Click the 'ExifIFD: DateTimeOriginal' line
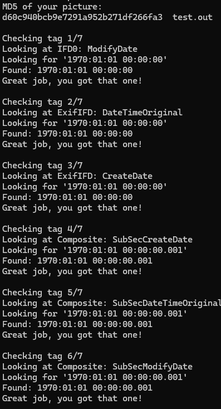221x409 pixels. pyautogui.click(x=92, y=113)
